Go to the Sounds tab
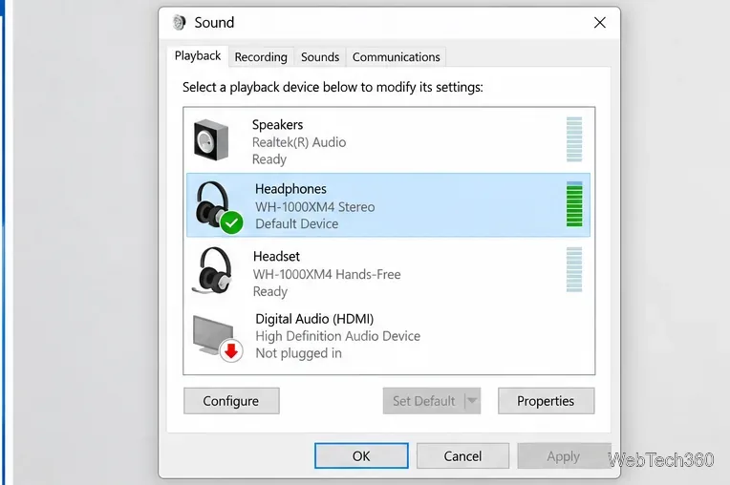This screenshot has width=730, height=485. tap(320, 56)
